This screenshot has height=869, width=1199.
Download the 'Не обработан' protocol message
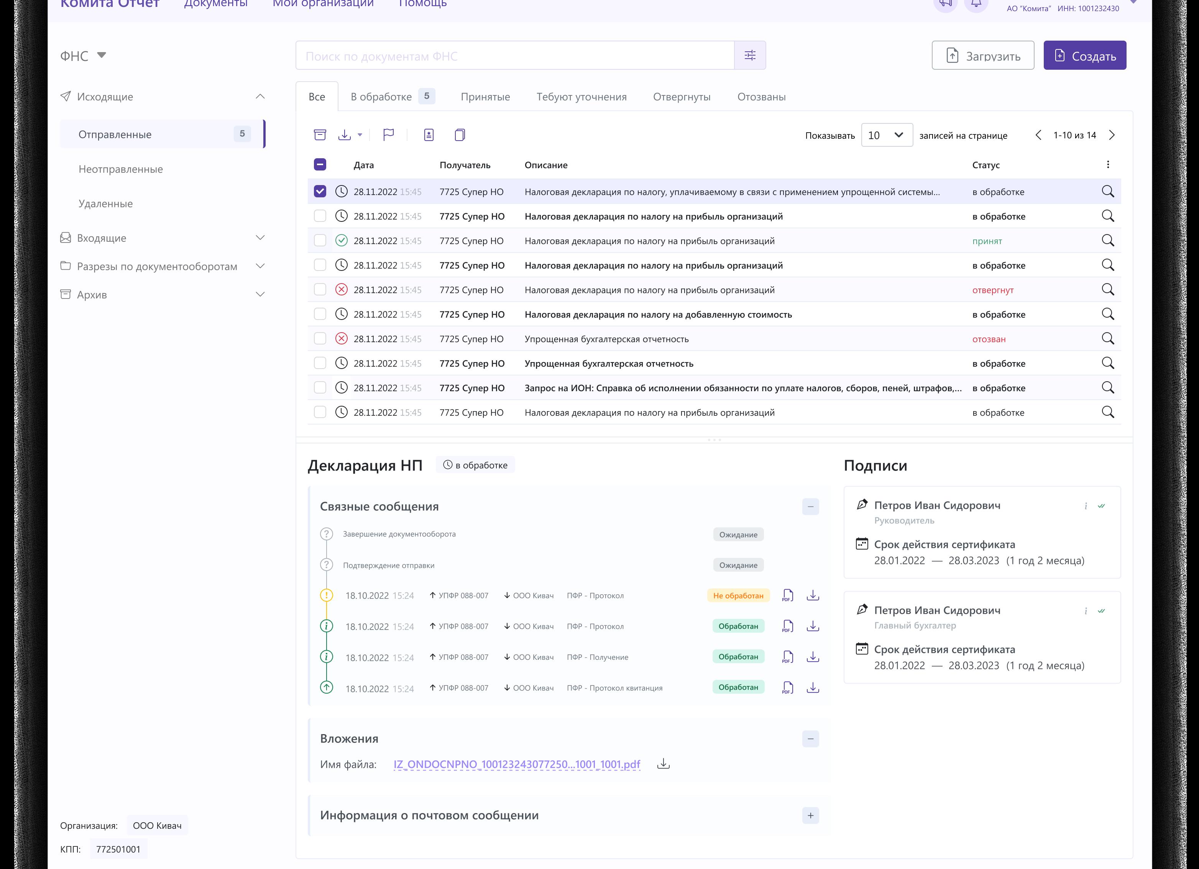click(813, 596)
